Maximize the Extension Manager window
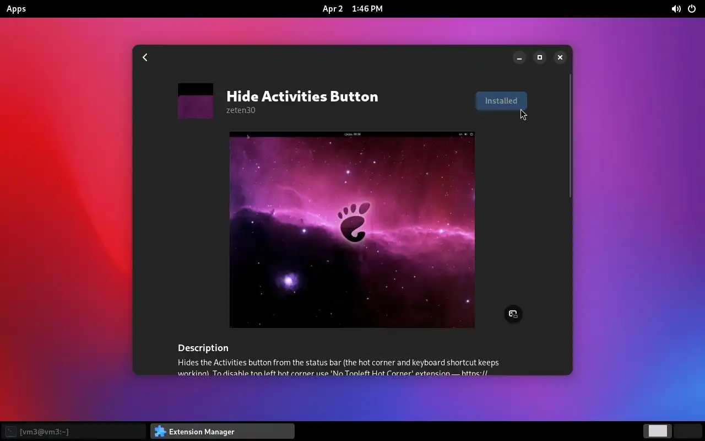The height and width of the screenshot is (441, 705). click(x=540, y=57)
